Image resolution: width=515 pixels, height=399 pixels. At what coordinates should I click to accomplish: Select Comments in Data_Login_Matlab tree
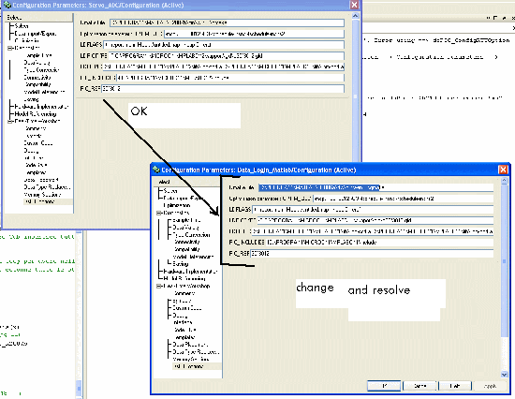[184, 293]
